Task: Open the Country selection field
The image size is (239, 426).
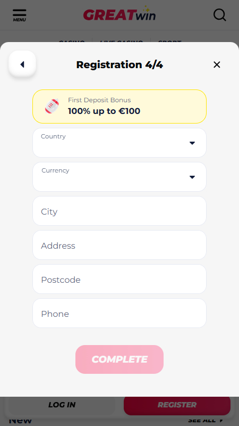Action: (119, 143)
